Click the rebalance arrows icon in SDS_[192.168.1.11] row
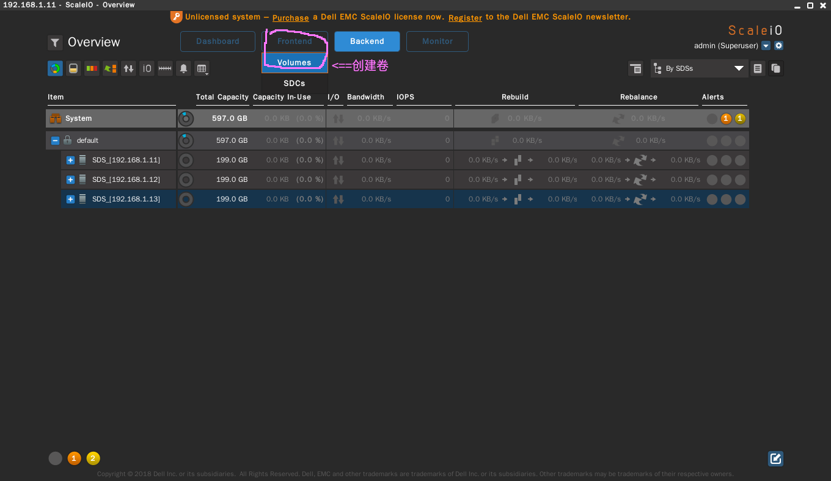The height and width of the screenshot is (481, 831). tap(640, 160)
